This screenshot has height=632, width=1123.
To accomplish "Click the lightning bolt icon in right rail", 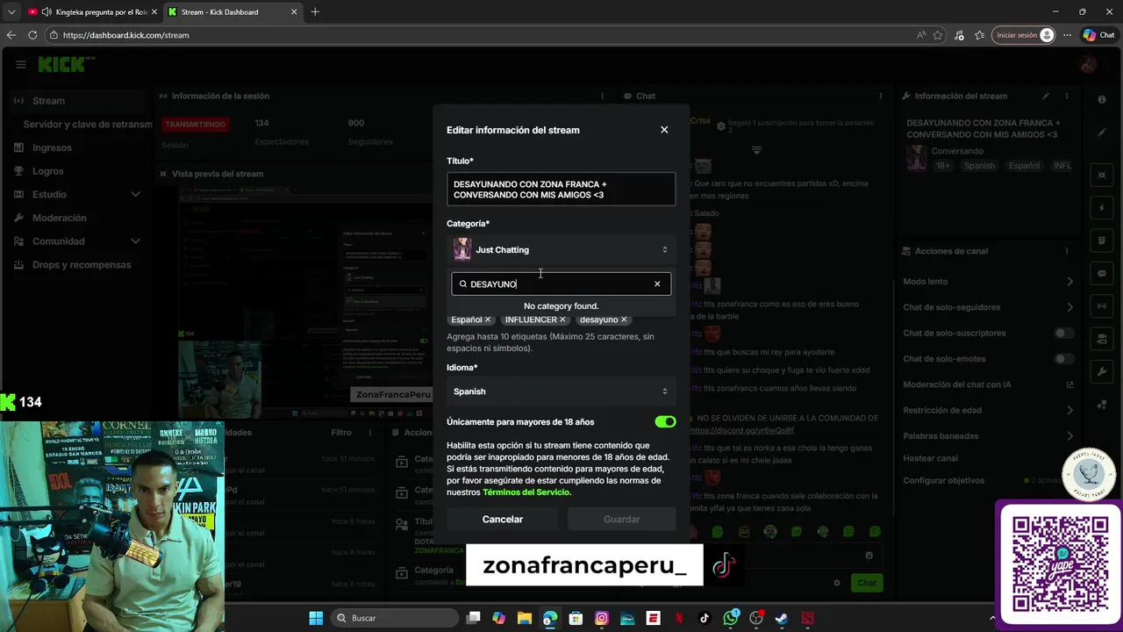I will (1102, 208).
